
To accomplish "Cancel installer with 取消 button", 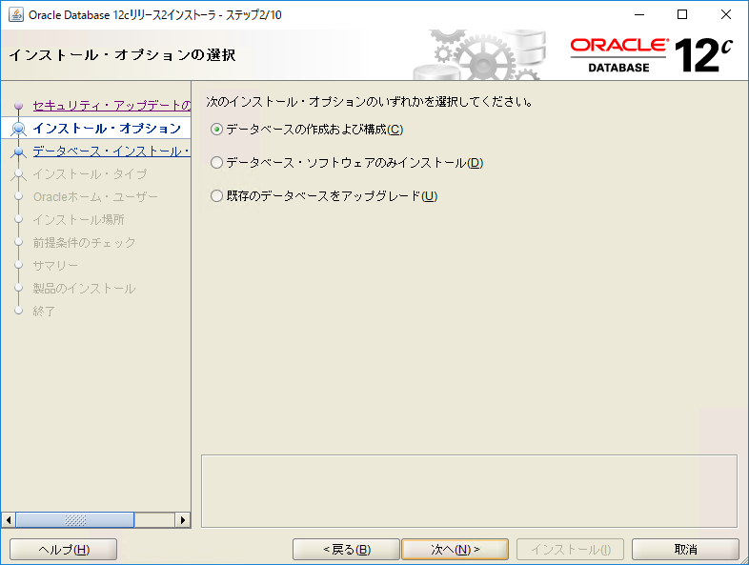I will coord(685,549).
